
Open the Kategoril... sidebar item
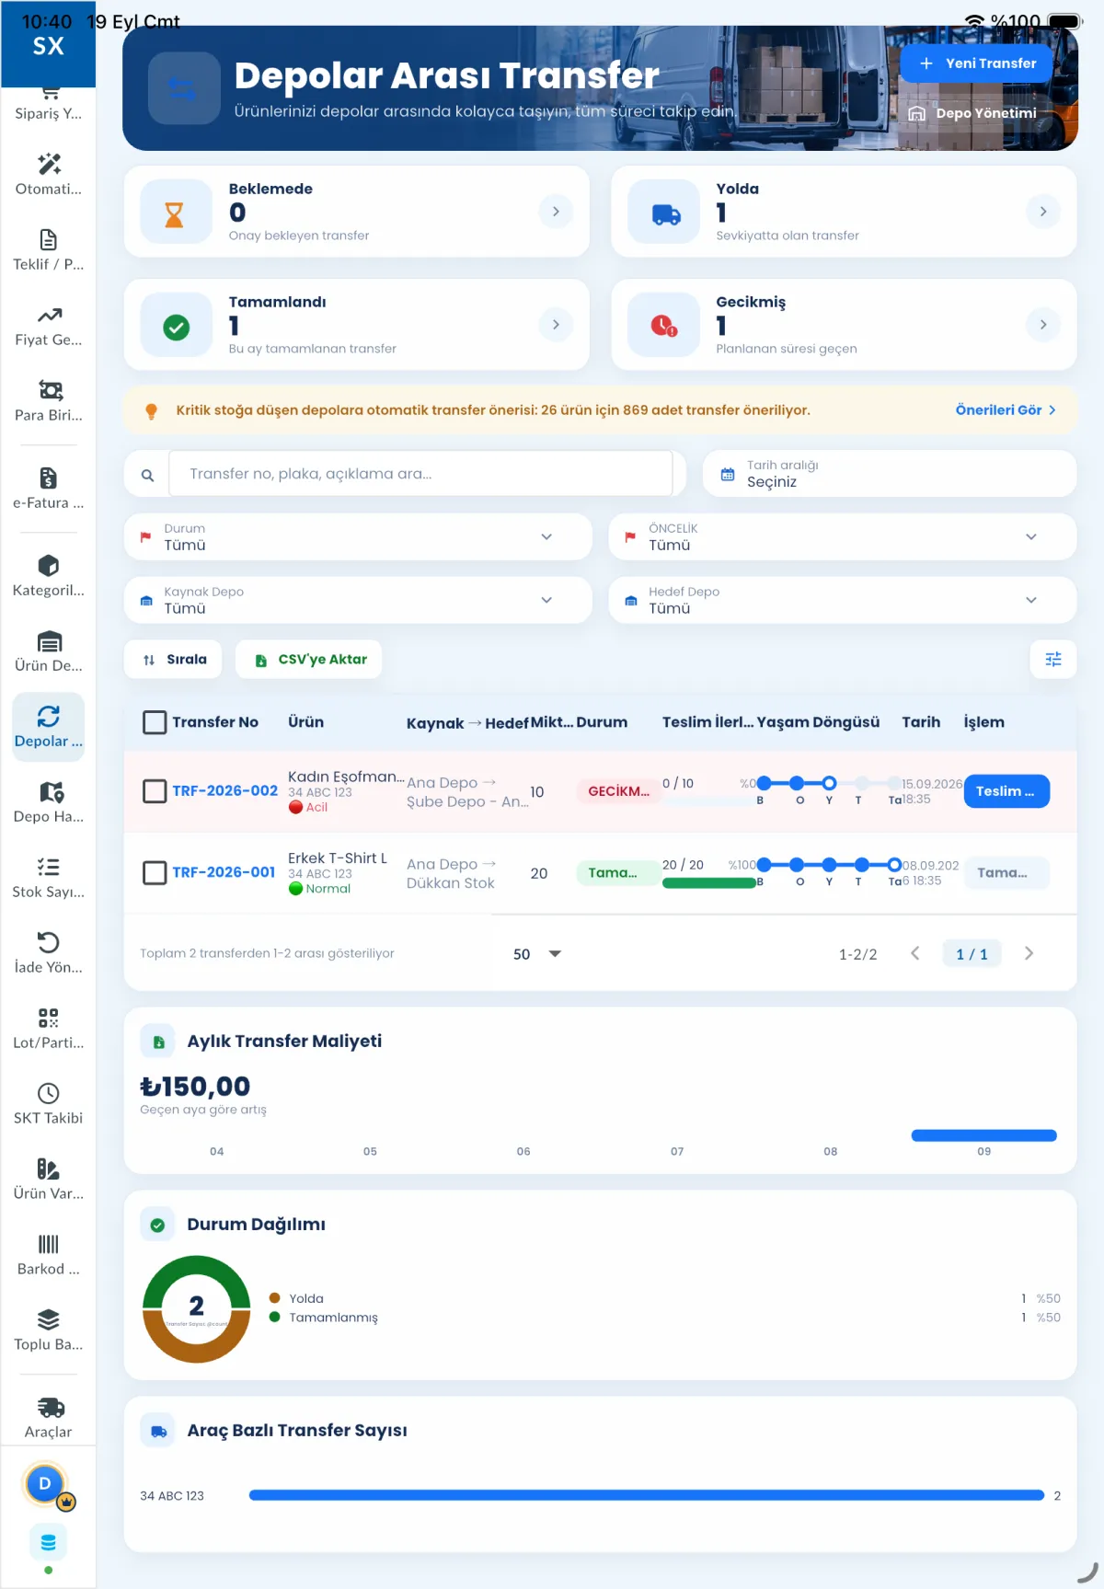coord(48,576)
